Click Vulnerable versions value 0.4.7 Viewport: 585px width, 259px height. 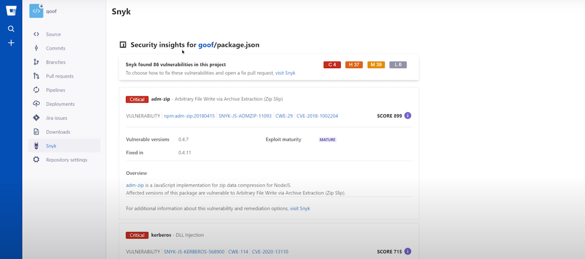coord(183,139)
